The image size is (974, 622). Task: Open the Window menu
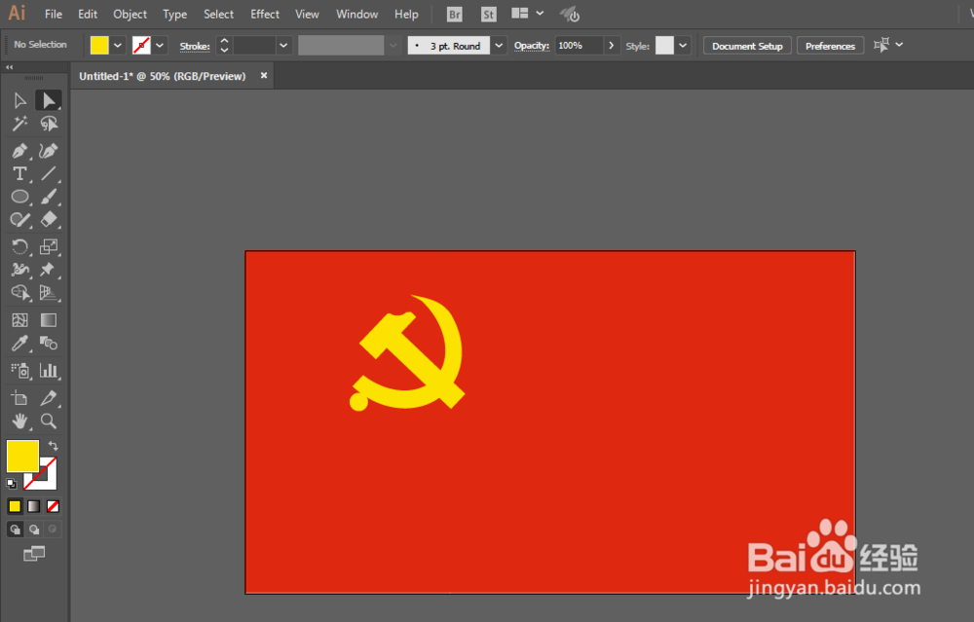click(357, 15)
